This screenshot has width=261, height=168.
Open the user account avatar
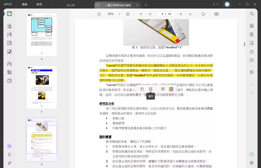(x=227, y=4)
